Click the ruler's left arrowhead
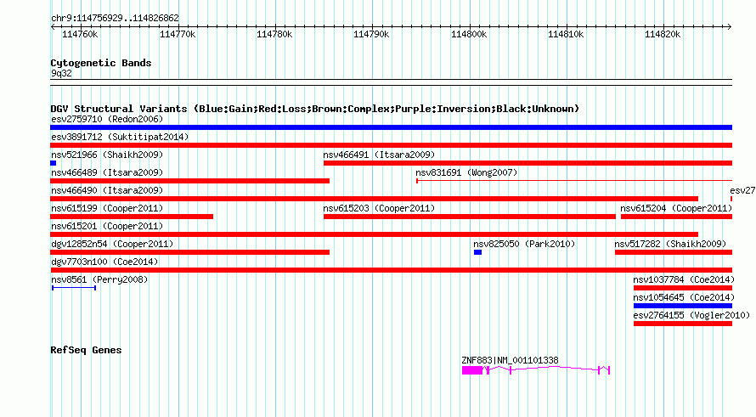 [53, 27]
